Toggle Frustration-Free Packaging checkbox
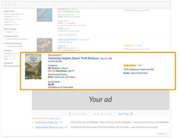Screen dimensions: 180x139 5,39
